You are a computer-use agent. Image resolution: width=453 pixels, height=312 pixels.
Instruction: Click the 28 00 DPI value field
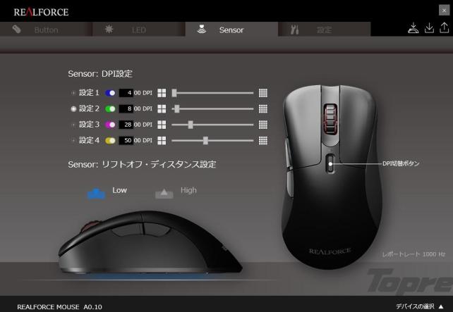tap(126, 125)
